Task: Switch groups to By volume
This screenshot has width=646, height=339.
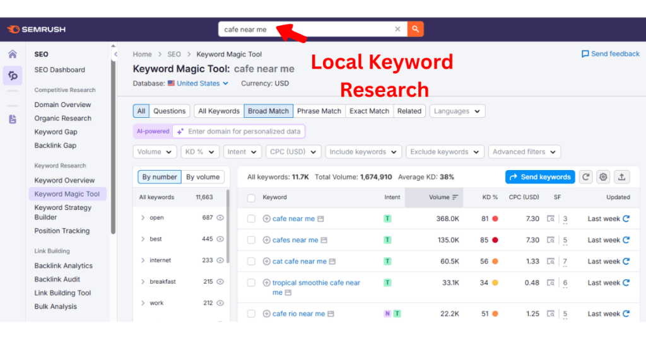Action: (203, 177)
